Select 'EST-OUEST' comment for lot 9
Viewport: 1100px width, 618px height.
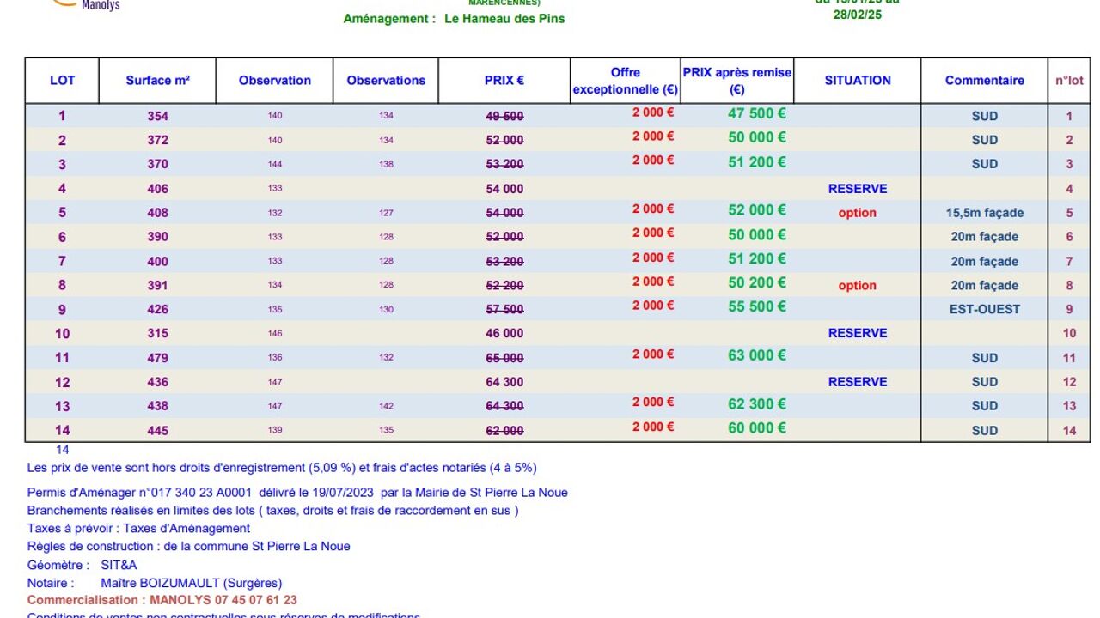tap(985, 310)
